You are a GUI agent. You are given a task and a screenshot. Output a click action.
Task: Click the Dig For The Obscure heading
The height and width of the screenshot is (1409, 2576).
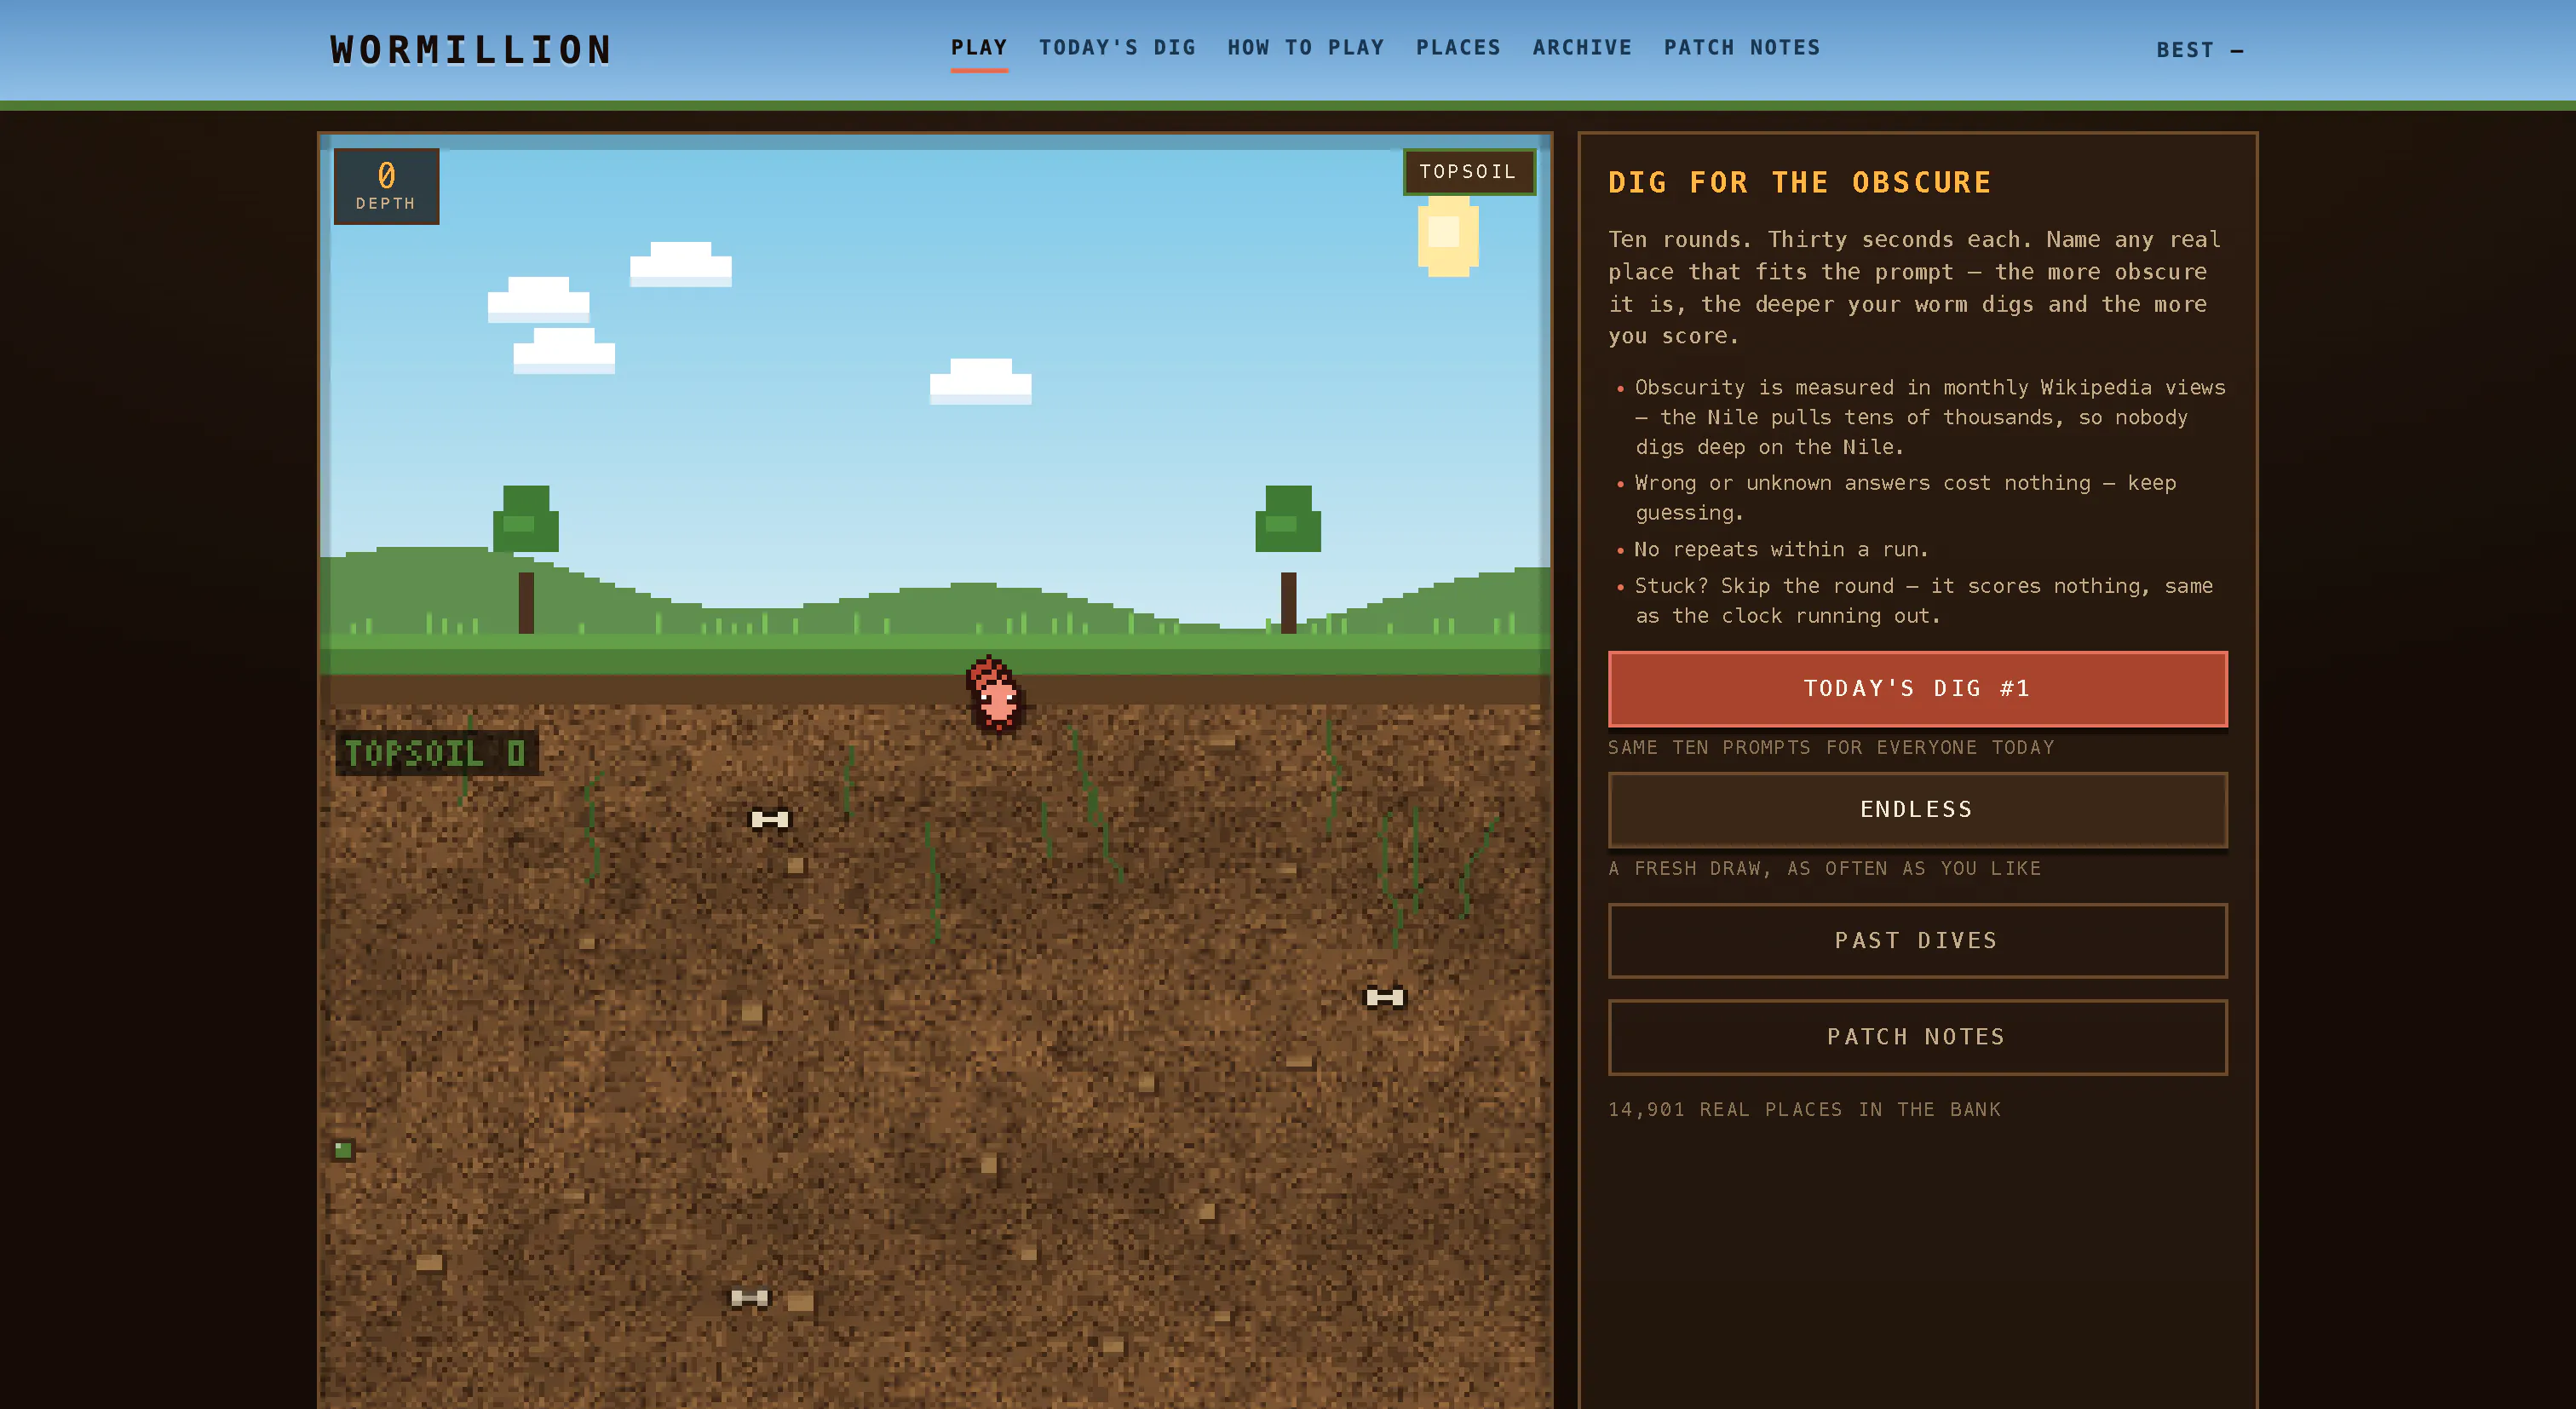[1799, 183]
